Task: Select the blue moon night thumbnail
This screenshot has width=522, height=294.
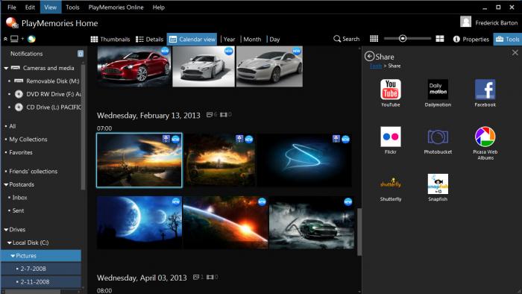Action: tap(139, 222)
